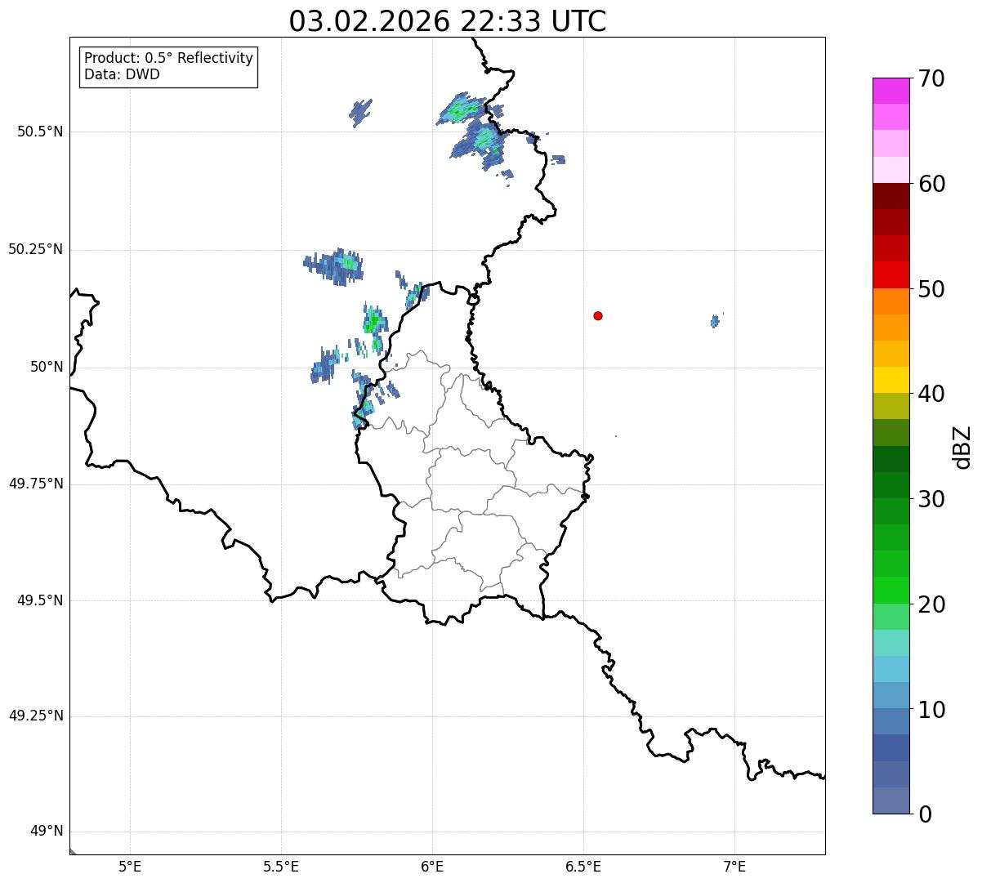This screenshot has width=982, height=883.
Task: Click the yellow colorbar segment at 40
Action: pos(891,380)
